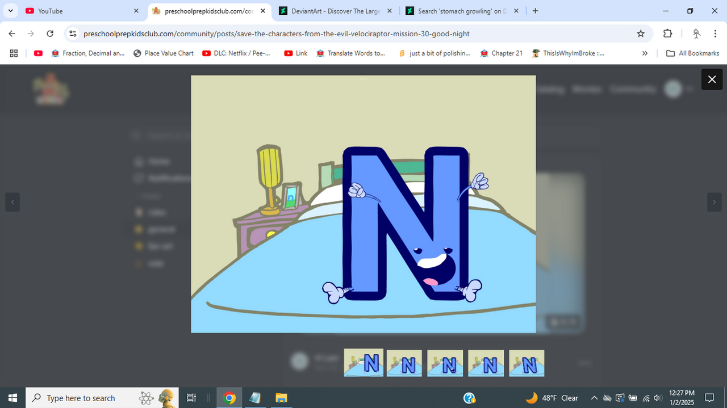
Task: Go back to the previous page
Action: tap(12, 33)
